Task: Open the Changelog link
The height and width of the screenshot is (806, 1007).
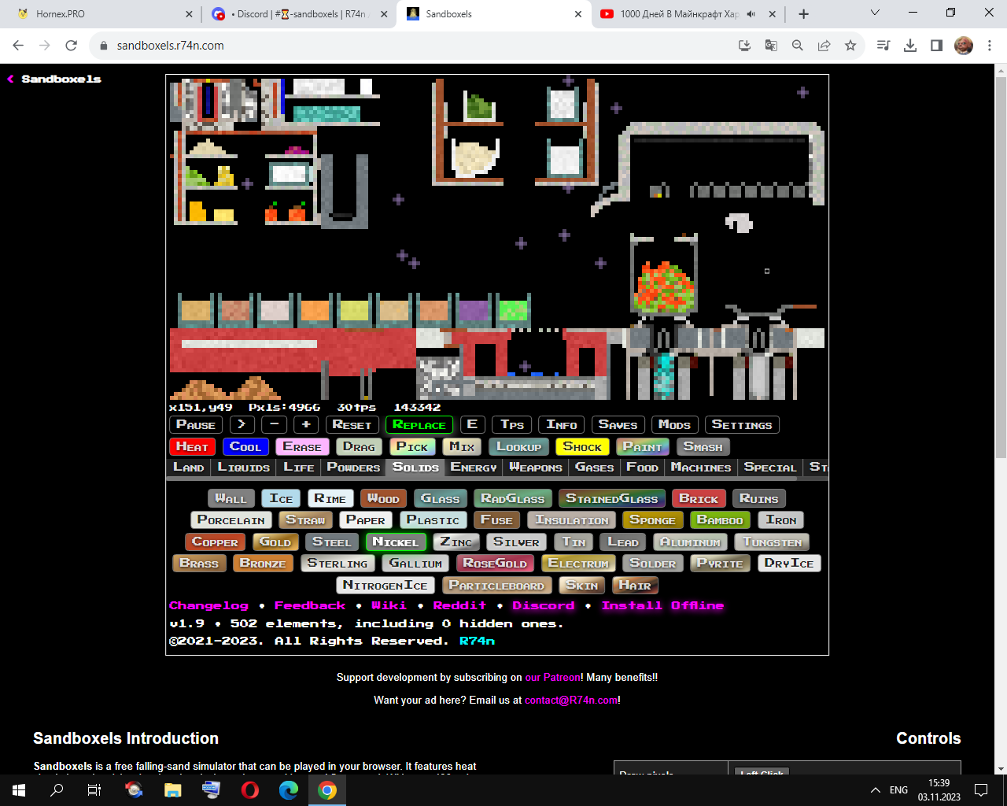Action: tap(208, 605)
